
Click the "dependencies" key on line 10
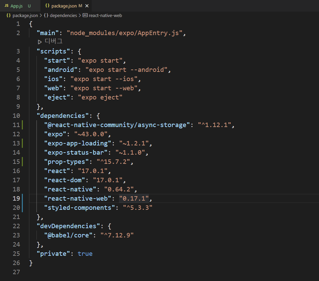pos(63,116)
